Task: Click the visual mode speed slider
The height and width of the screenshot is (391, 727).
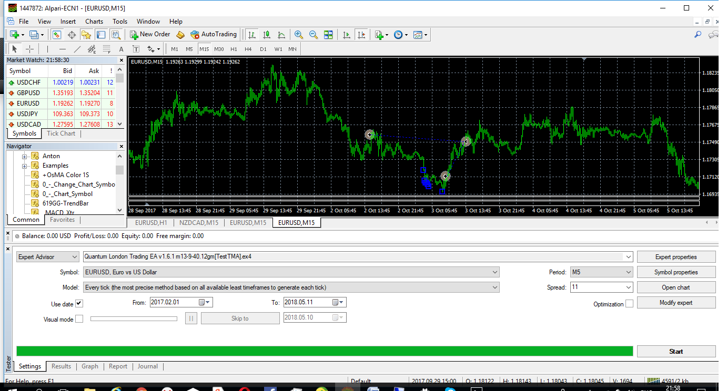Action: [134, 318]
